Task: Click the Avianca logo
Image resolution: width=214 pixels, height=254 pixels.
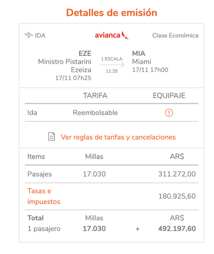Action: 112,35
